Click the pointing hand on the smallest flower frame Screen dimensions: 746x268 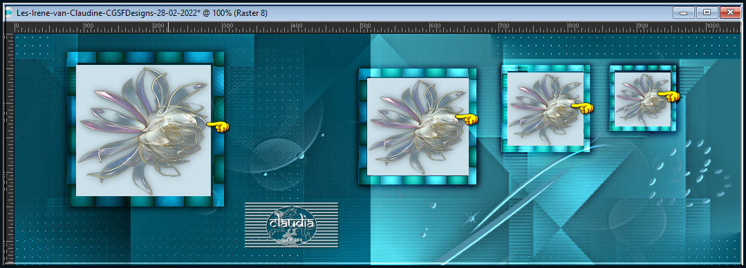(669, 97)
